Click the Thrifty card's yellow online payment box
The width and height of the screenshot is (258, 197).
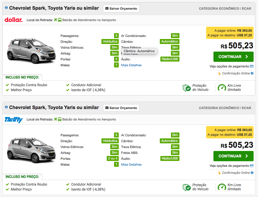click(x=230, y=132)
